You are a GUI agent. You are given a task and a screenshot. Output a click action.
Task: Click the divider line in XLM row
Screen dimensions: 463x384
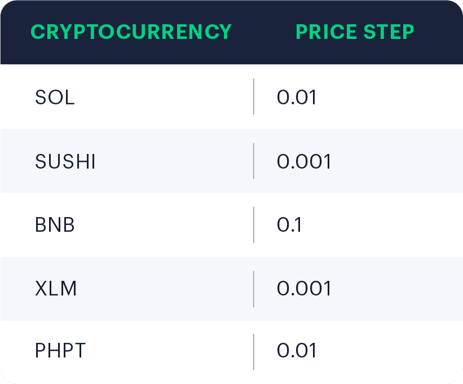(254, 289)
